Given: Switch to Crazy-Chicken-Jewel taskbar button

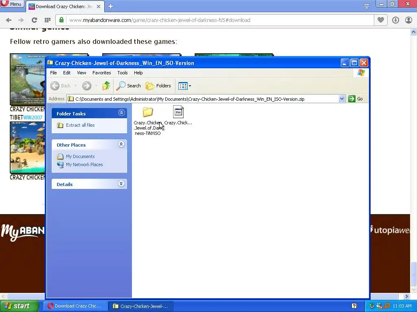Looking at the screenshot, I should click(141, 306).
